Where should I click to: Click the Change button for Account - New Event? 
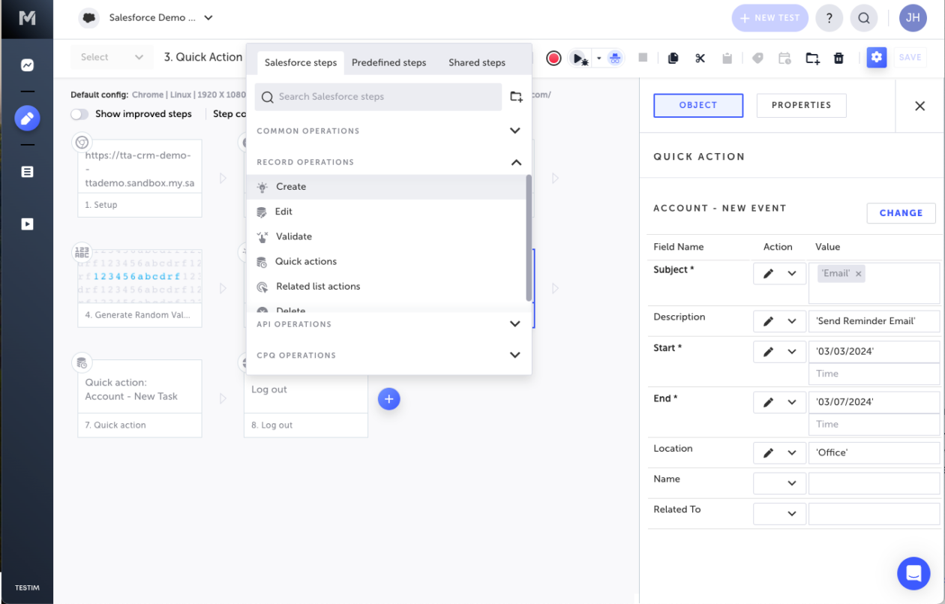click(x=901, y=213)
